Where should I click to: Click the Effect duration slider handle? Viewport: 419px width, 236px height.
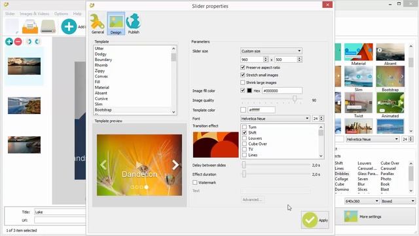point(244,174)
